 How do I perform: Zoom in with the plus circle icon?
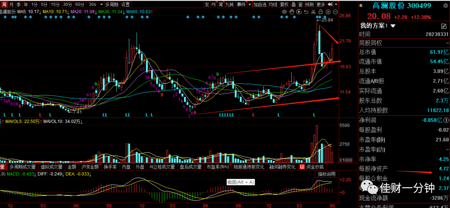pos(328,12)
